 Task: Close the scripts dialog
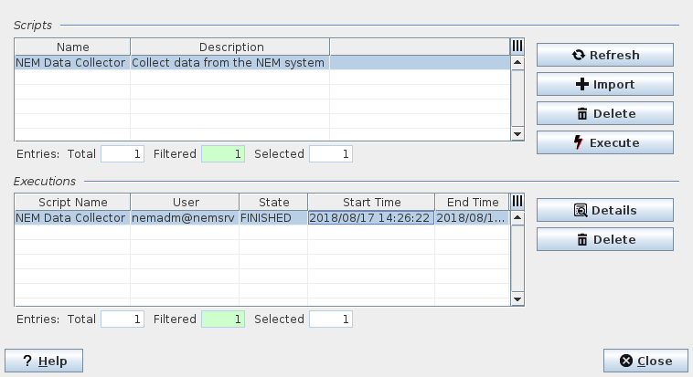pos(645,361)
